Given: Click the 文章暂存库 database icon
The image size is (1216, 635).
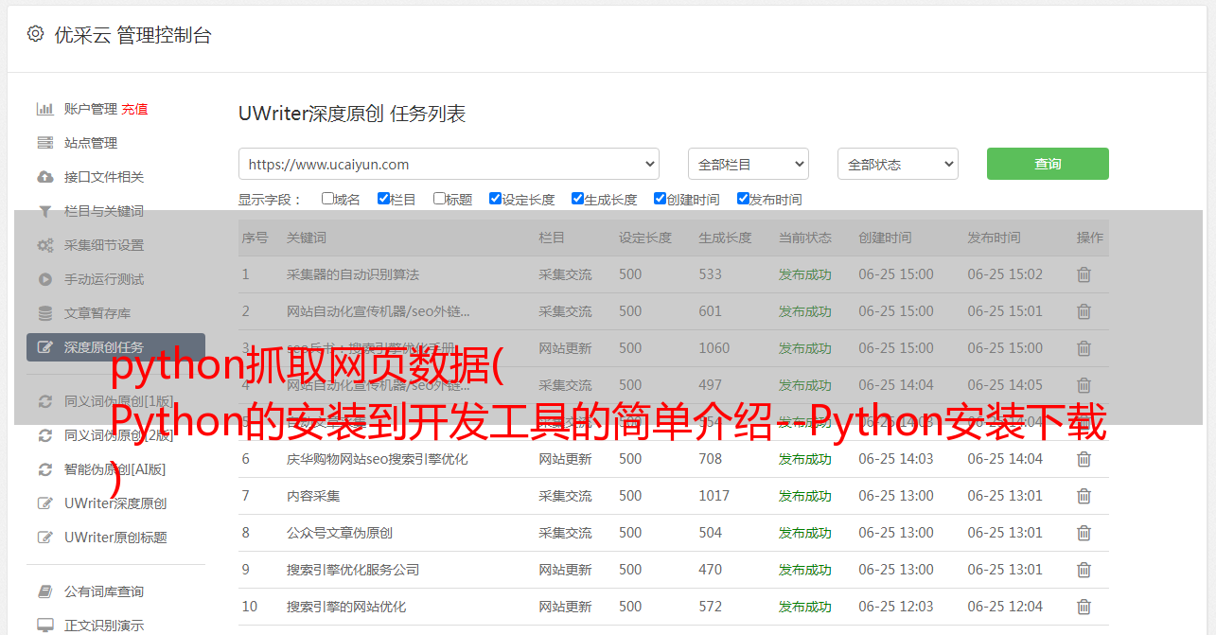Looking at the screenshot, I should tap(44, 313).
